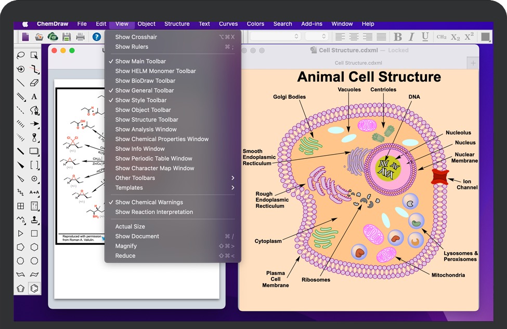This screenshot has width=507, height=329.
Task: Click Actual Size menu entry
Action: tap(130, 227)
